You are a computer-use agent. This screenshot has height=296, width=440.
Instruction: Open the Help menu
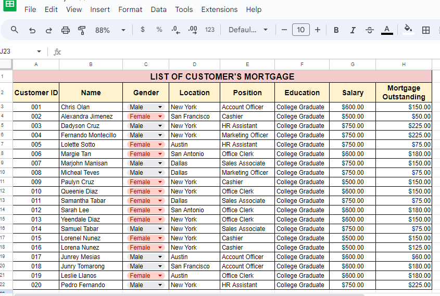point(254,9)
